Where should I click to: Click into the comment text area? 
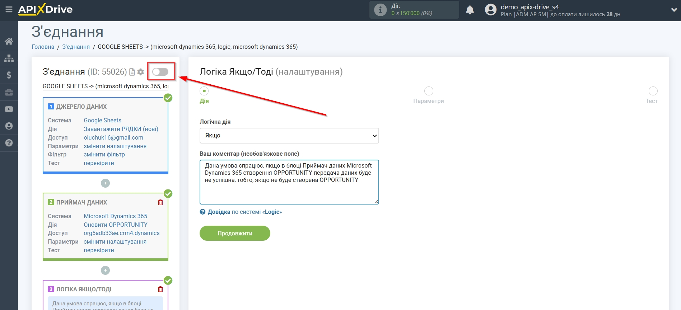289,182
